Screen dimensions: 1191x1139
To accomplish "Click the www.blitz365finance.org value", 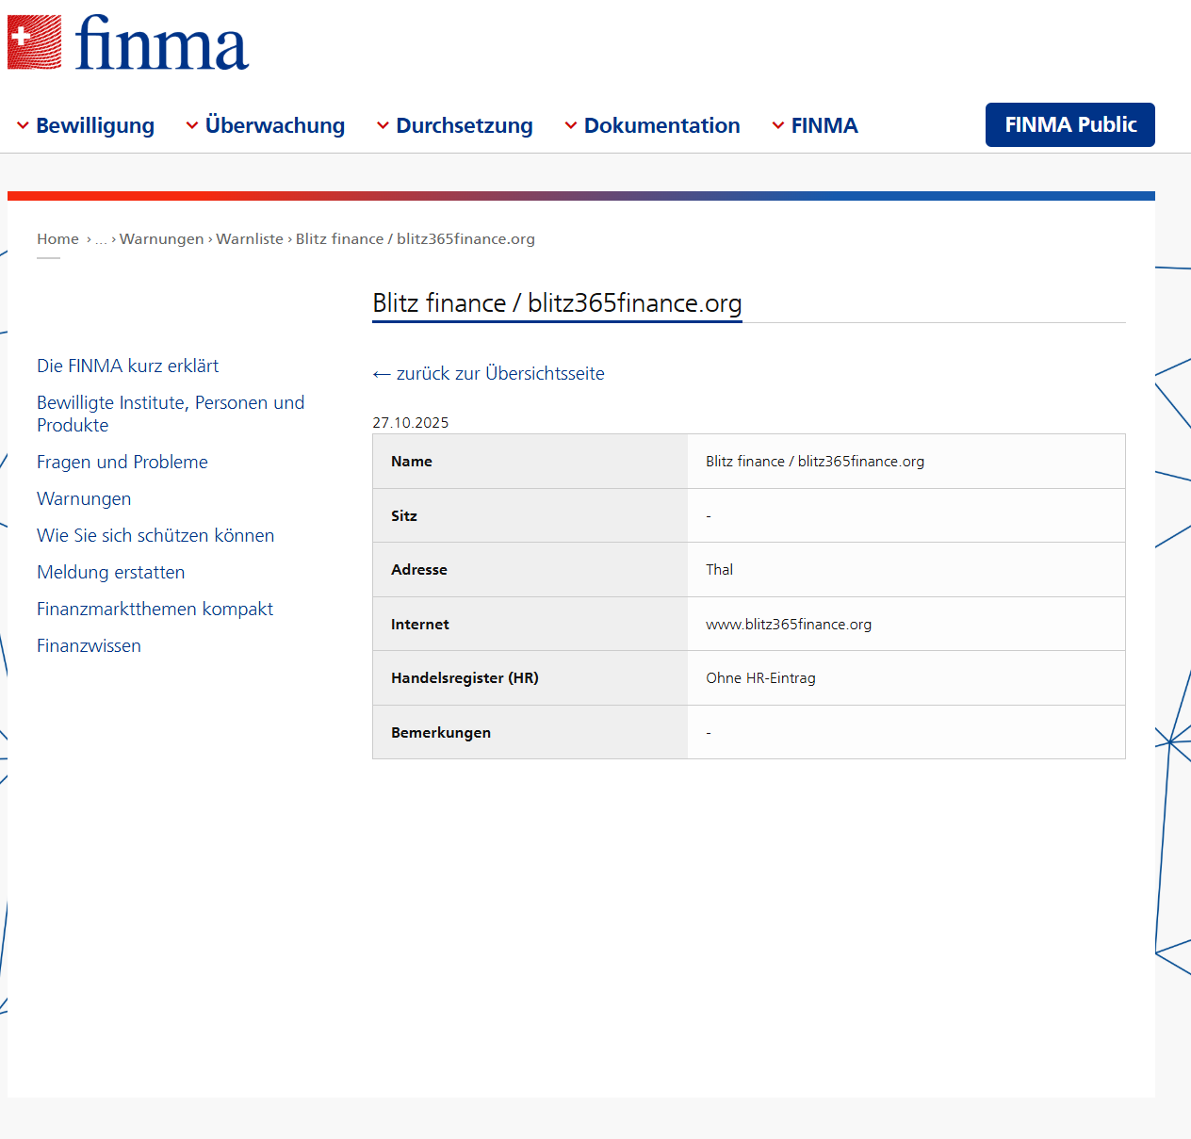I will point(789,625).
